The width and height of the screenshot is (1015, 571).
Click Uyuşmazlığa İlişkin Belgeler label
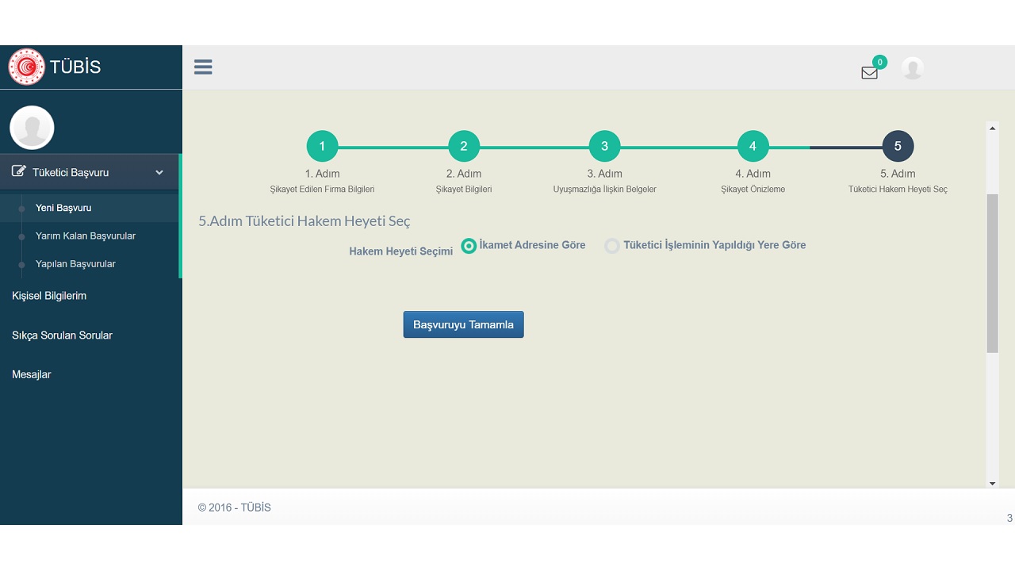pos(604,190)
